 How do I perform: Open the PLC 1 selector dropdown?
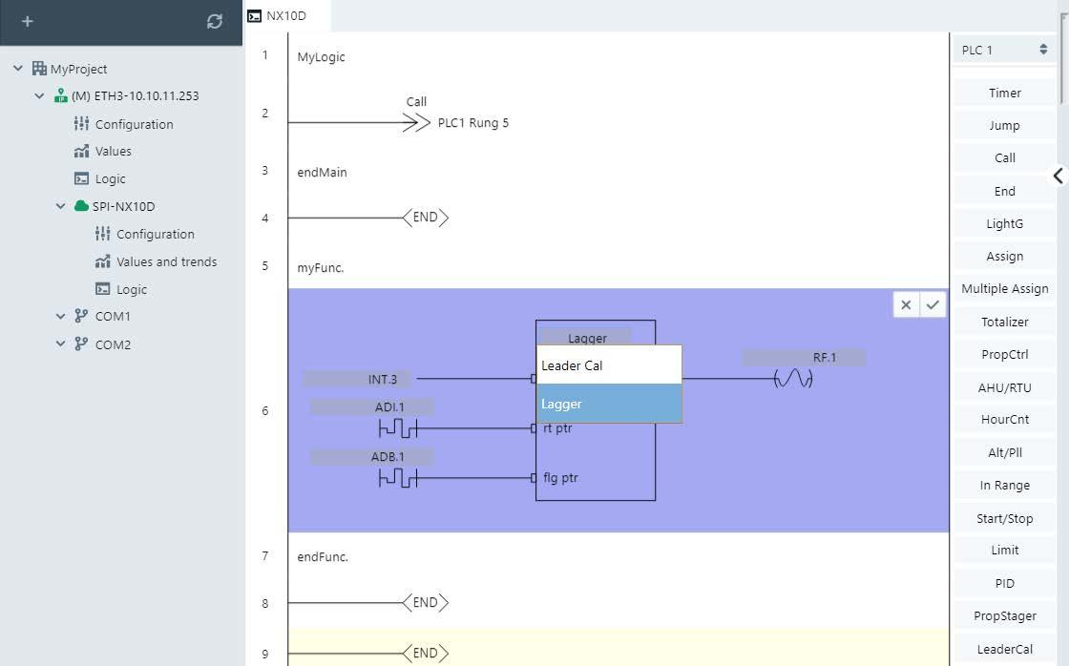pyautogui.click(x=1003, y=50)
